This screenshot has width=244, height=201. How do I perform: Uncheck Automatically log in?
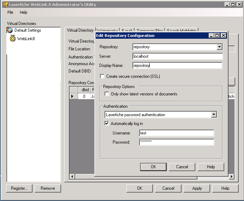click(107, 124)
